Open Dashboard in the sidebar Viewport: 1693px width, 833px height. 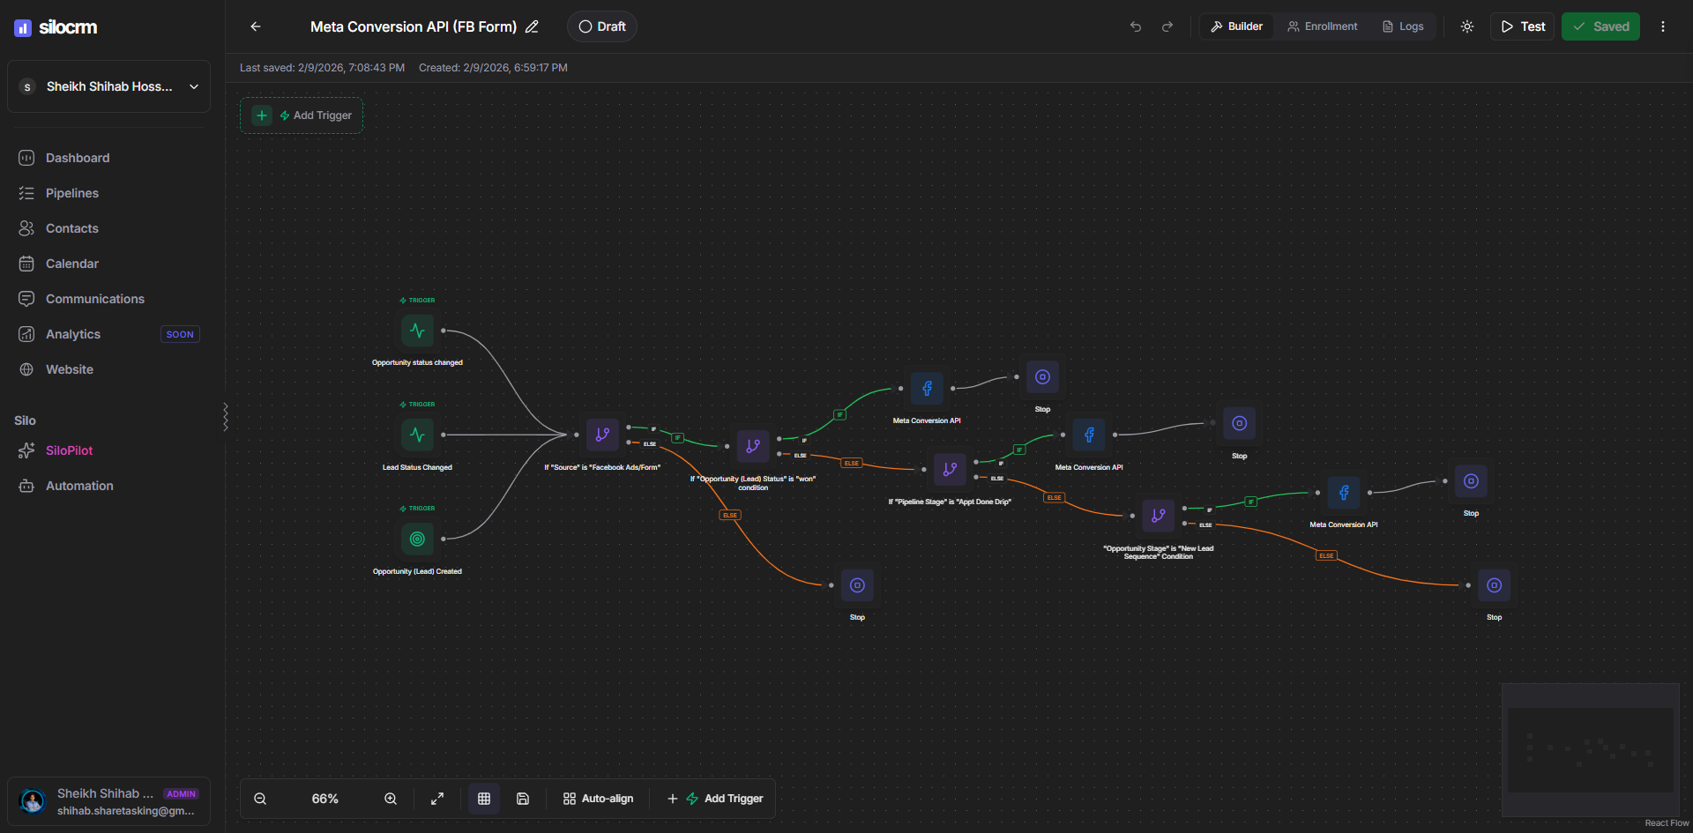[78, 158]
